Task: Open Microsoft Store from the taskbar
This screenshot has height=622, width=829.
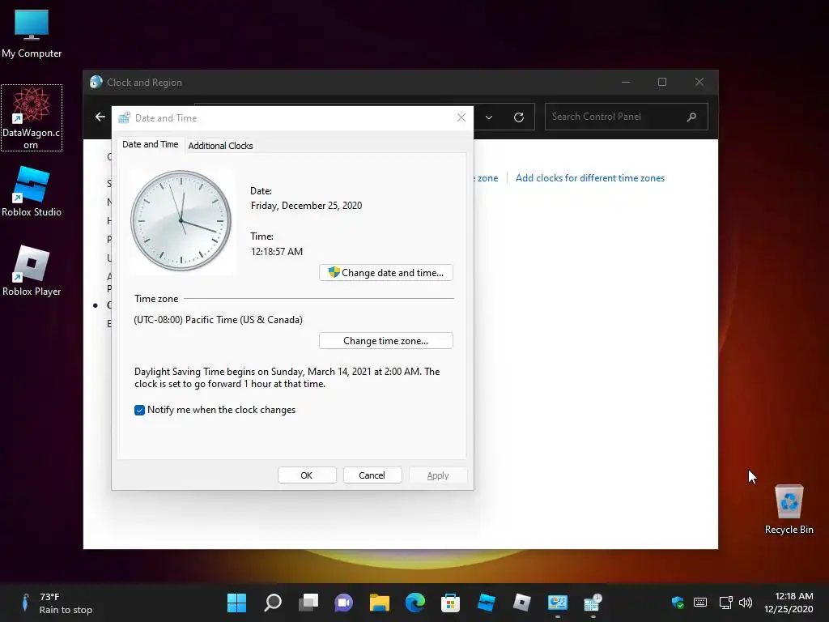Action: tap(450, 603)
